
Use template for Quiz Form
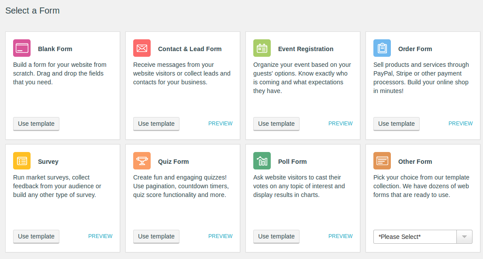tap(156, 236)
